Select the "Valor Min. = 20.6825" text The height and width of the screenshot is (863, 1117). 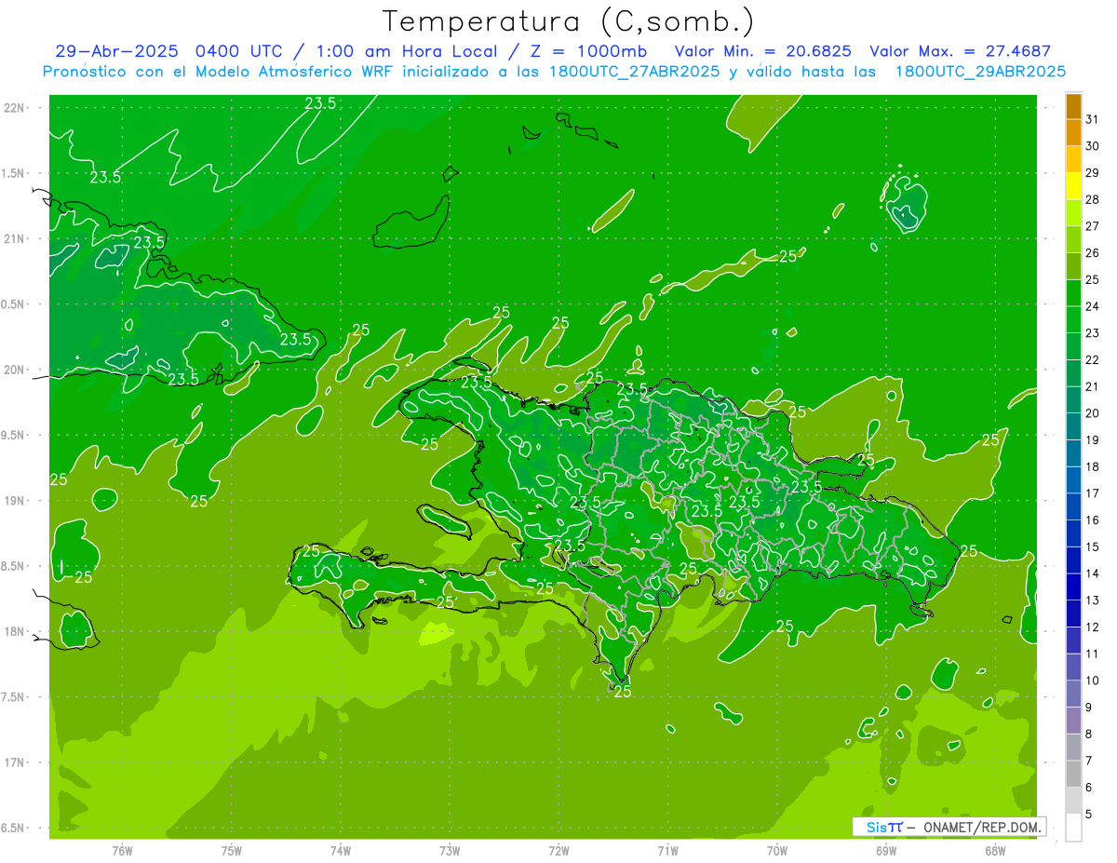(762, 51)
